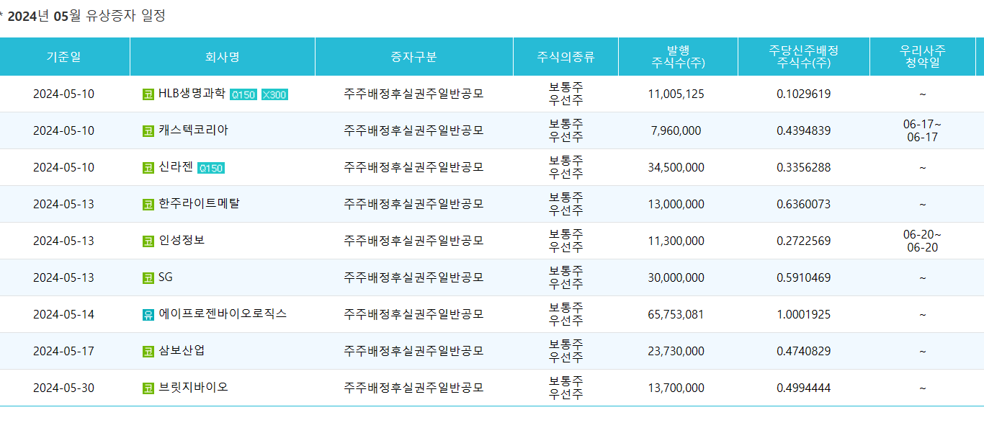Click the 2024-05-14 date cell
984x423 pixels.
[63, 315]
